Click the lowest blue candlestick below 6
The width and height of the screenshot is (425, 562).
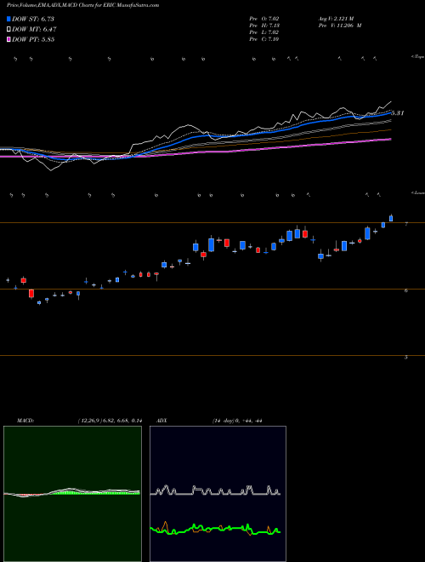click(39, 302)
